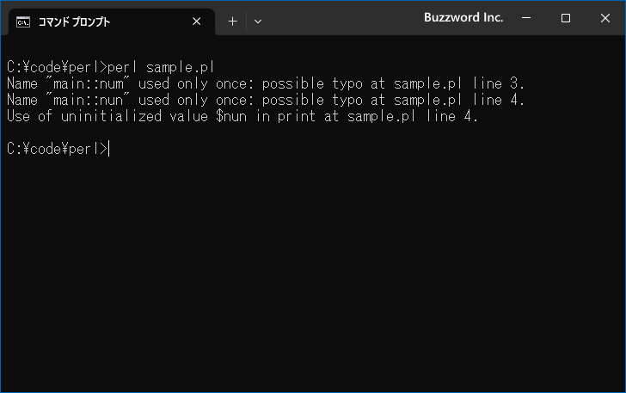This screenshot has height=393, width=626.
Task: Place cursor at the current prompt
Action: 108,149
